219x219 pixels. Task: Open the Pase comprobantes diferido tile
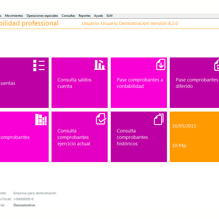(x=194, y=83)
